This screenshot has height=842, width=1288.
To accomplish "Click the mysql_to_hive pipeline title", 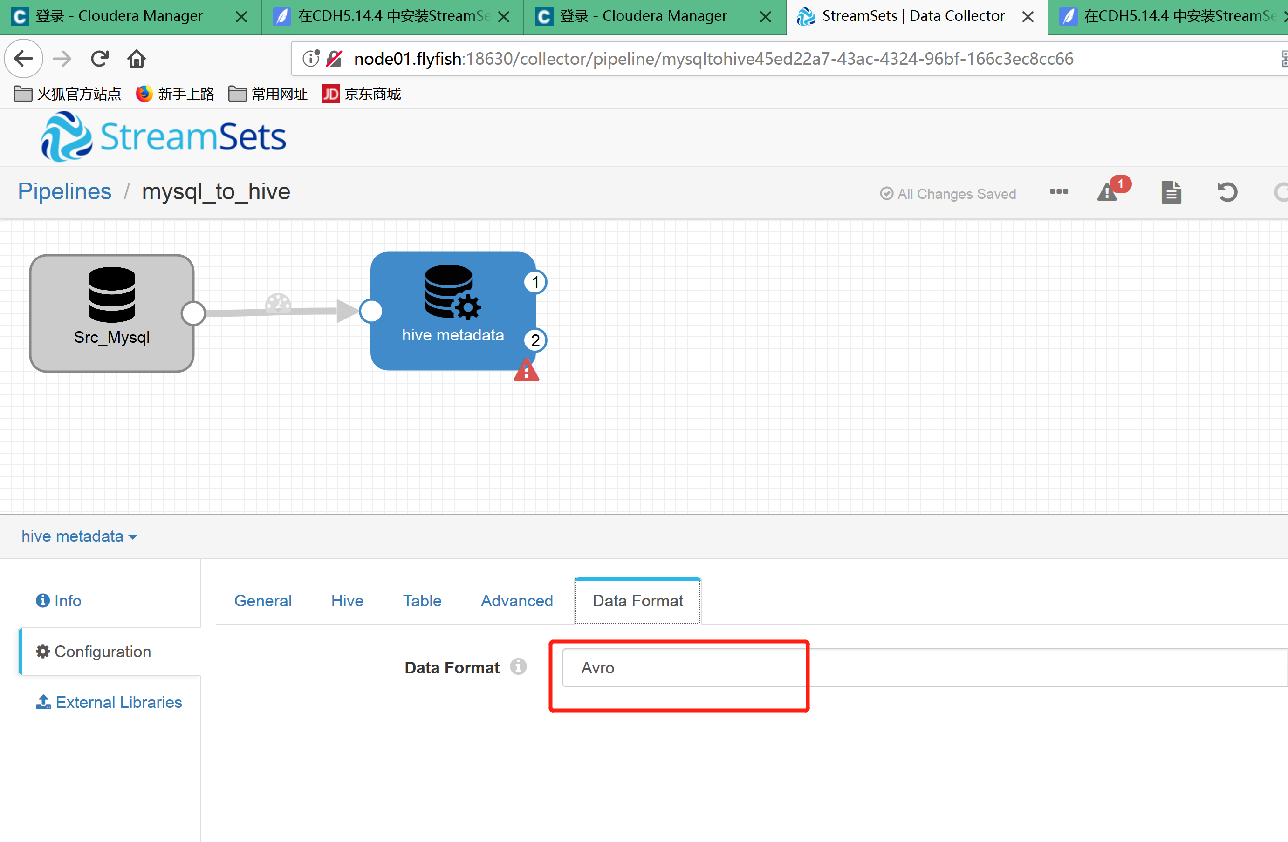I will click(216, 191).
